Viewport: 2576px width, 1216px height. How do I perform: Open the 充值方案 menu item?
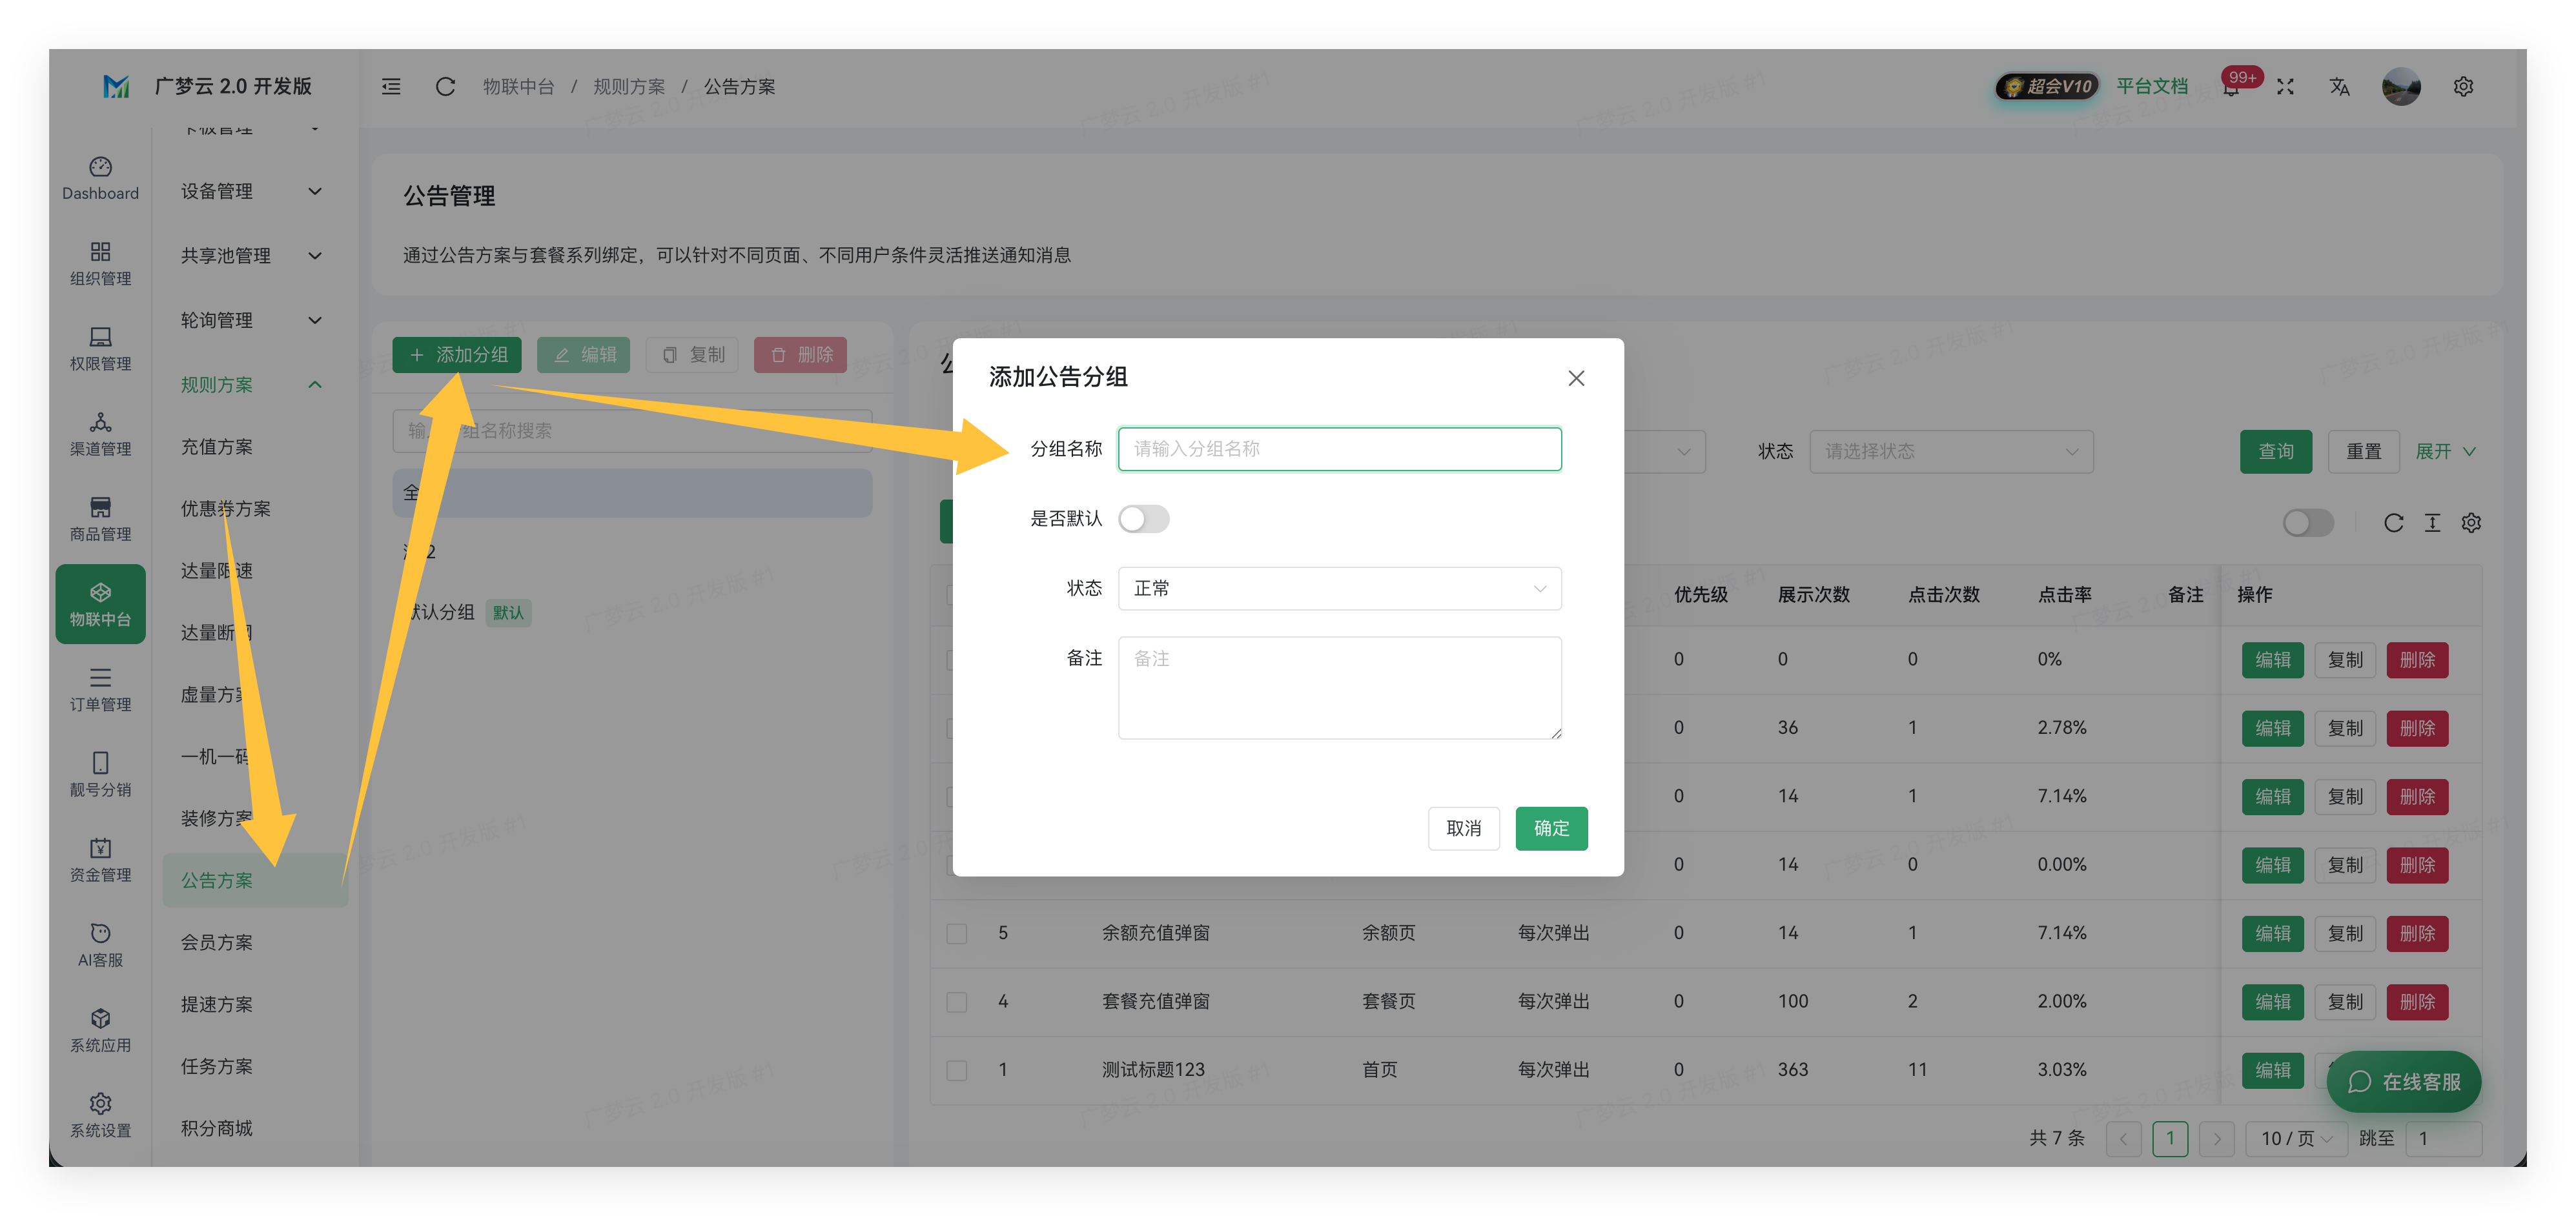point(216,446)
